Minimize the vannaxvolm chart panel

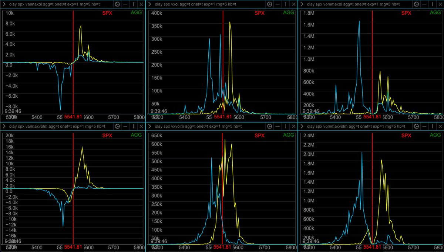click(125, 127)
